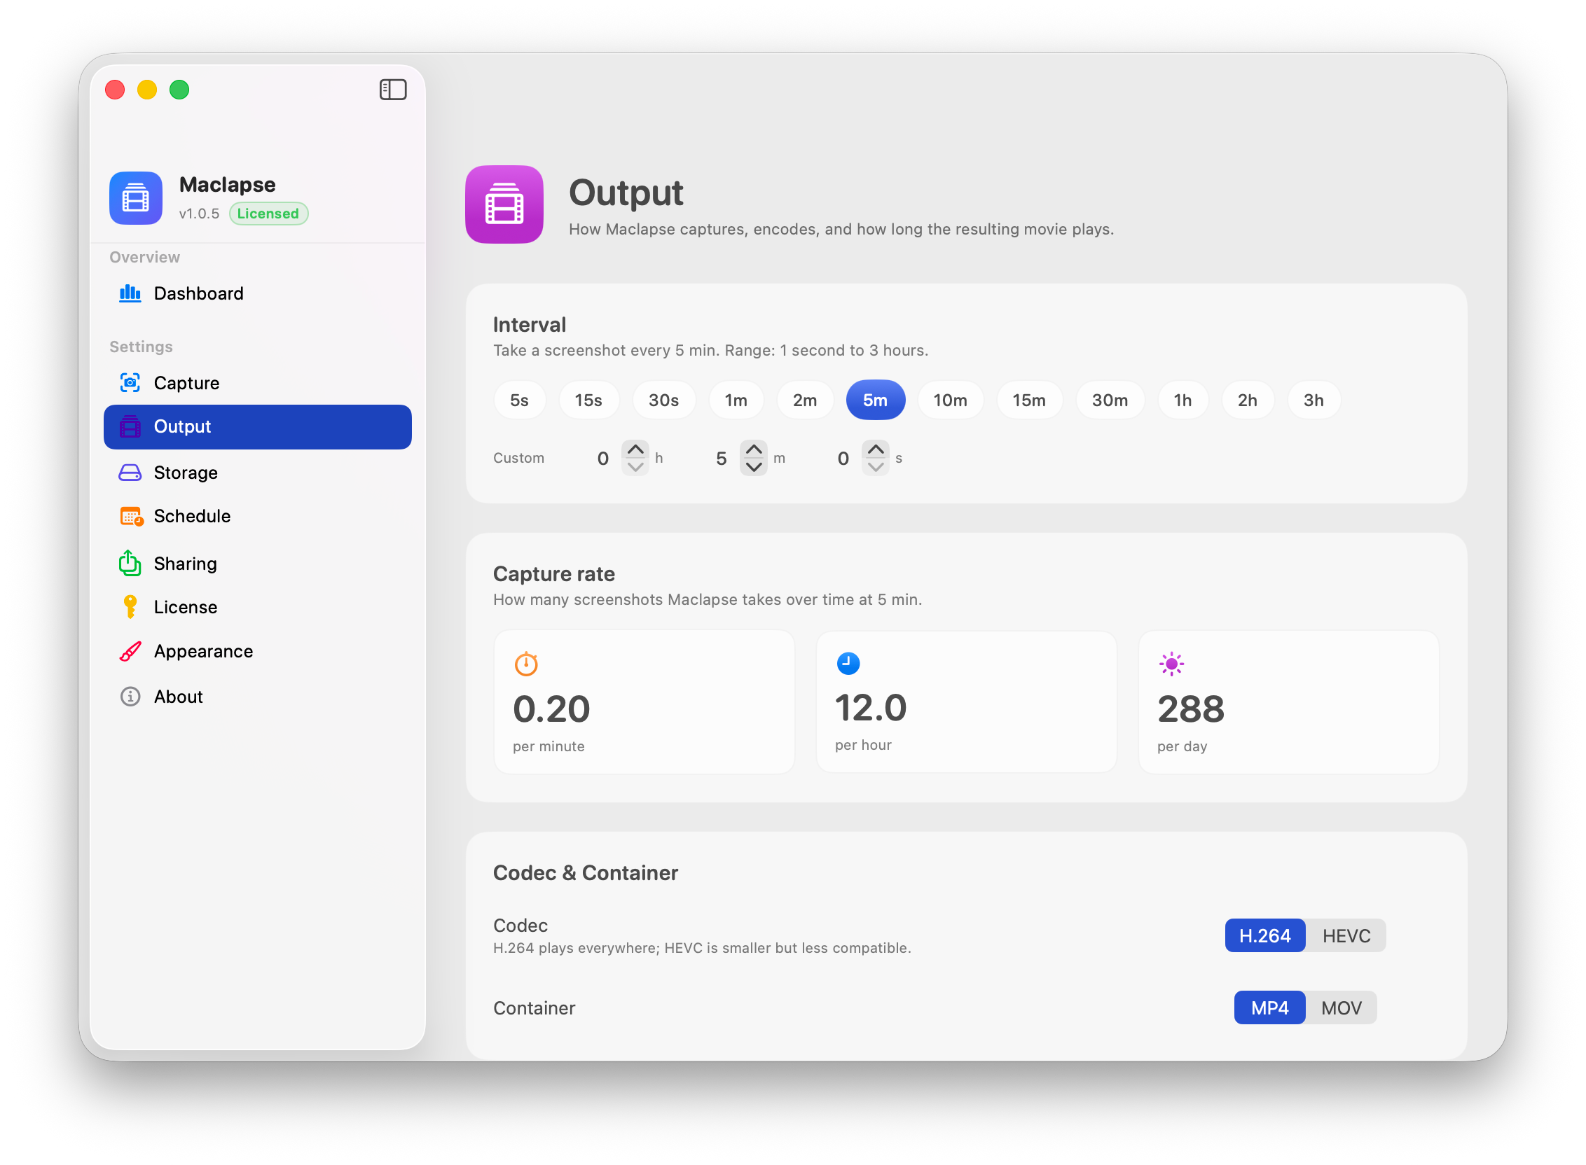Click the Interval section heading
Screen dimensions: 1586x1165
[x=529, y=325]
